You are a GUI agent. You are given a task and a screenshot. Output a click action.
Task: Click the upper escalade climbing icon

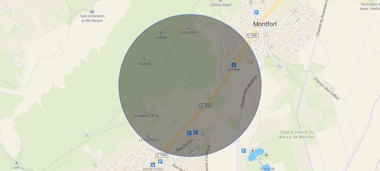click(x=161, y=33)
